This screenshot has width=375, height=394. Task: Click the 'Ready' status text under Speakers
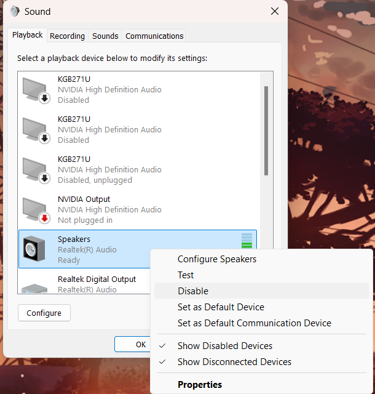click(69, 260)
